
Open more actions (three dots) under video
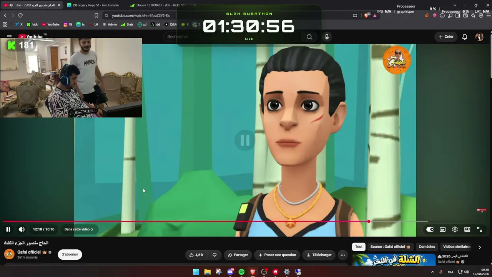[x=342, y=255]
